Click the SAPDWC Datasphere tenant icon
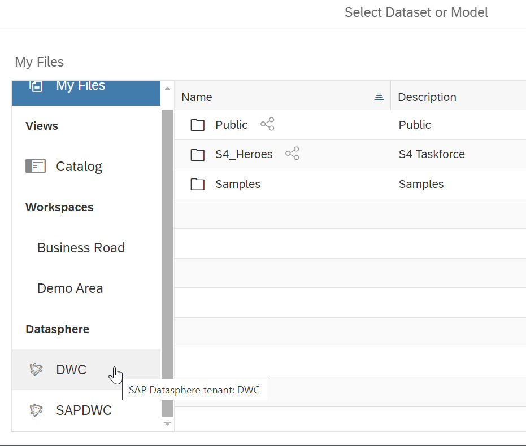This screenshot has width=526, height=446. pos(36,410)
